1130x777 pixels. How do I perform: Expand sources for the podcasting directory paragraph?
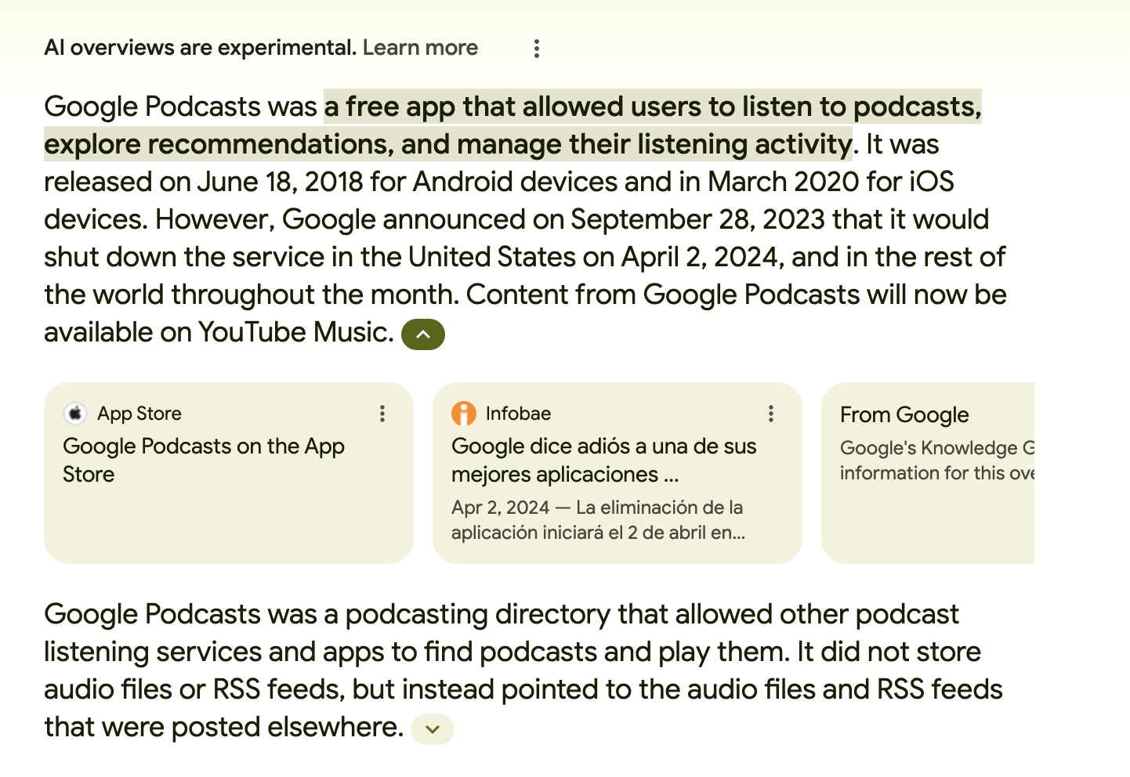pos(433,729)
